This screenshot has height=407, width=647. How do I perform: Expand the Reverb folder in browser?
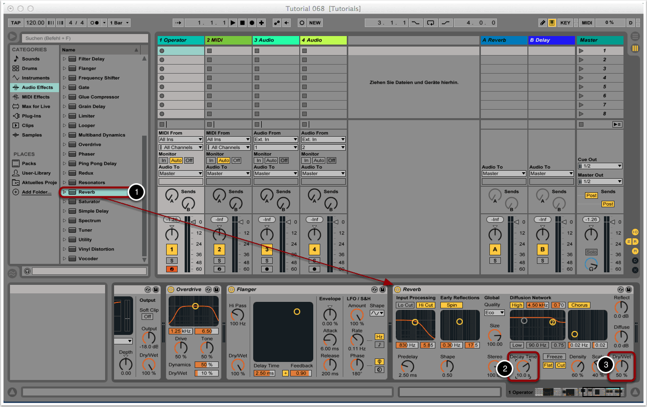point(65,192)
